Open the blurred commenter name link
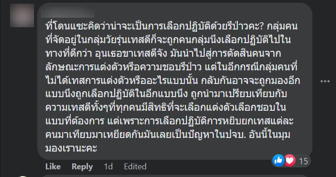 coord(68,12)
